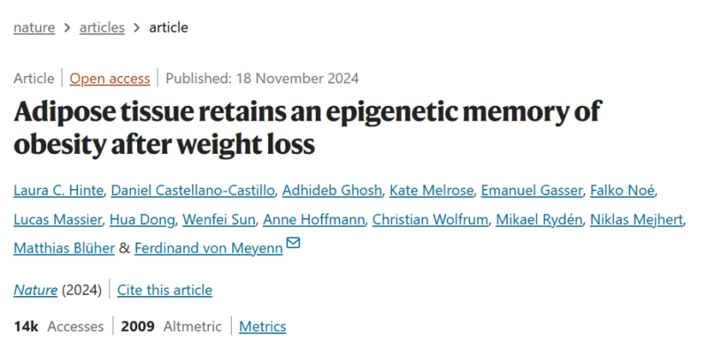
Task: Click author Falko Noé
Action: 623,190
